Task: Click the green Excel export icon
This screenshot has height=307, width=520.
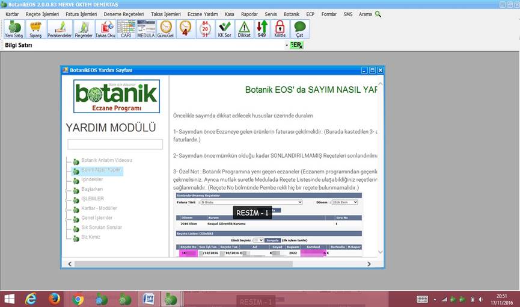Action: point(296,45)
